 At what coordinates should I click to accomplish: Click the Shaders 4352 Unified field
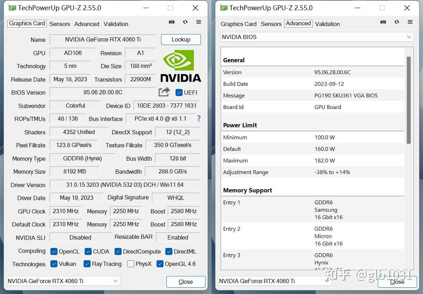(x=79, y=132)
